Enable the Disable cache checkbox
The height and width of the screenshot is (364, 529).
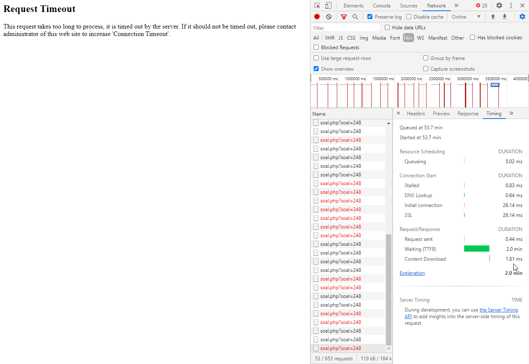(x=409, y=17)
